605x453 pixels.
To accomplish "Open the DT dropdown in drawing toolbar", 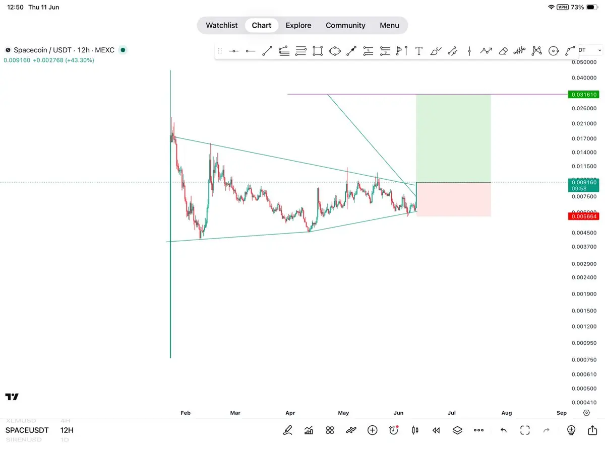I will (589, 50).
